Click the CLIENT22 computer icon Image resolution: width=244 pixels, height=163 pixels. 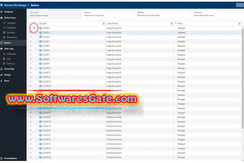click(40, 122)
